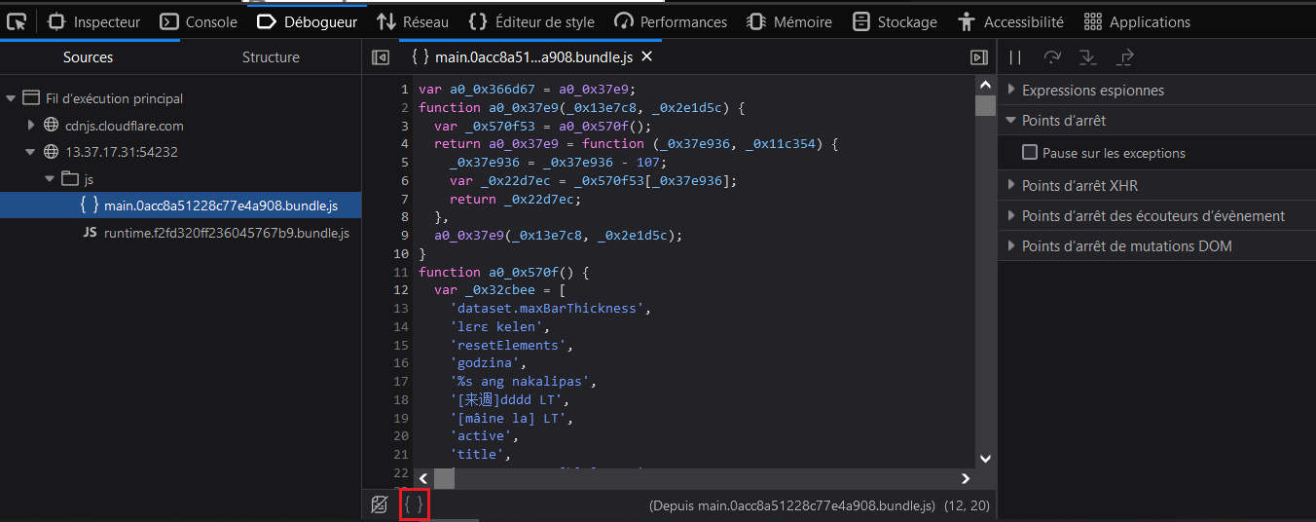Click the step in icon

click(x=1088, y=57)
